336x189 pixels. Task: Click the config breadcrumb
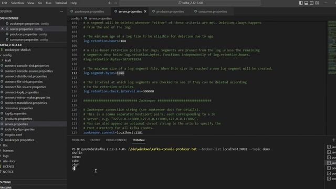(75, 18)
